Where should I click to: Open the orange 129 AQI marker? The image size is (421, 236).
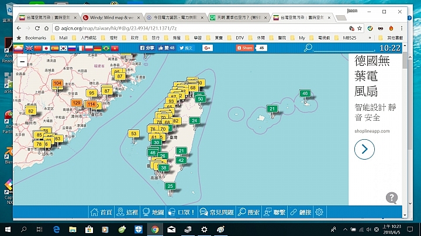tap(76, 103)
